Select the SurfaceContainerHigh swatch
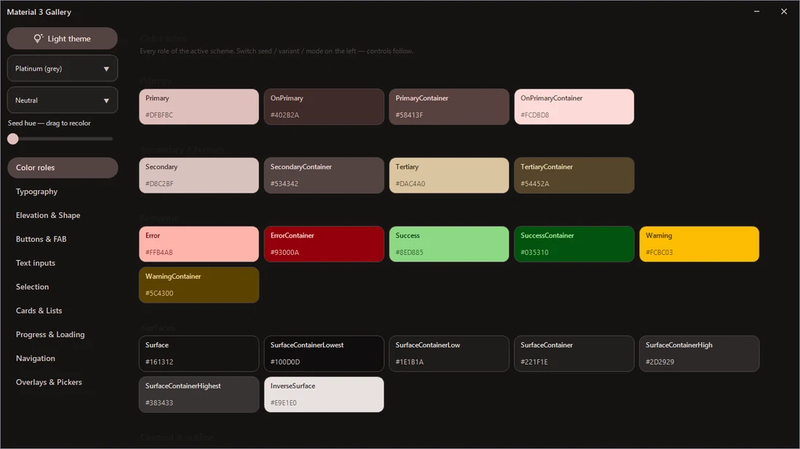The image size is (800, 449). pos(699,354)
